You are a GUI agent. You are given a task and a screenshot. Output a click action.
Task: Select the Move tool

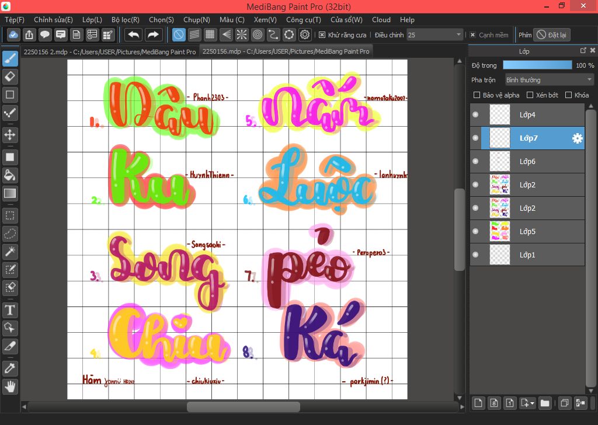(x=10, y=134)
